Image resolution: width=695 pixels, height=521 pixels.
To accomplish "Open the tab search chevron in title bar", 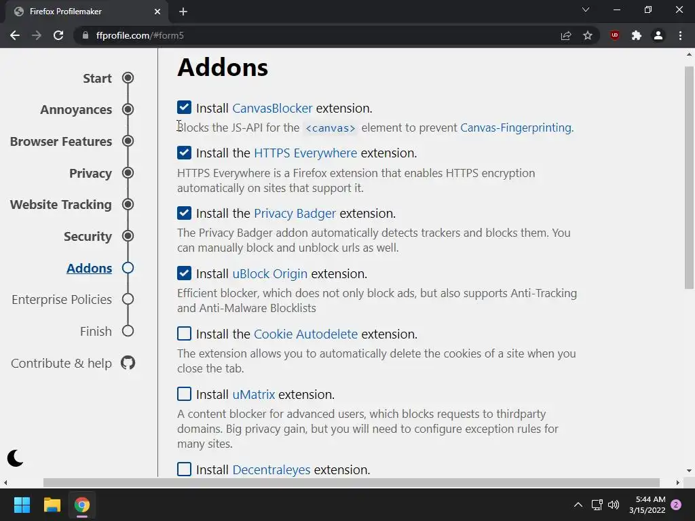I will coord(586,9).
